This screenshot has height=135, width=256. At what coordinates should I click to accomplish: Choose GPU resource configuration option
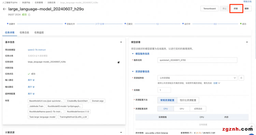click(182, 109)
